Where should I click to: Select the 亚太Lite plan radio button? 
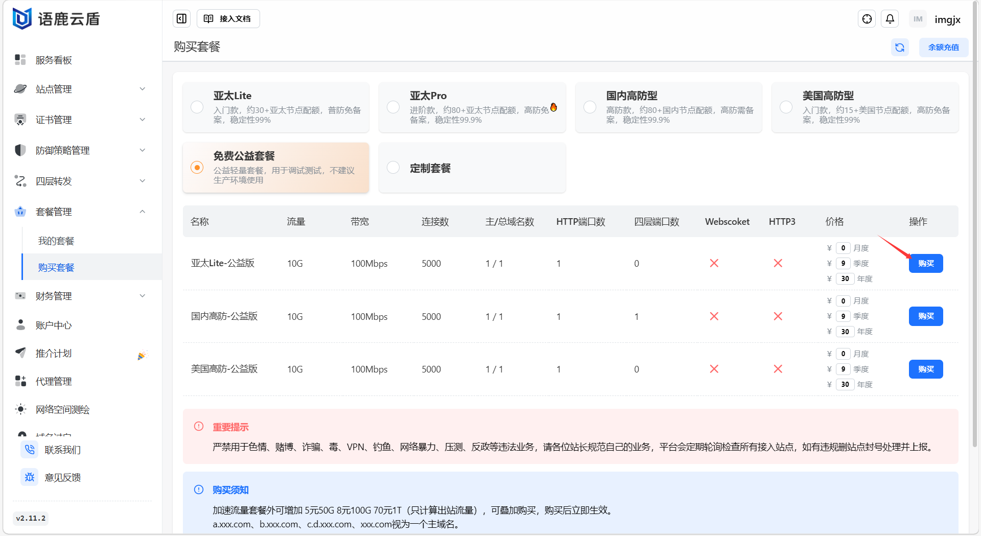197,107
